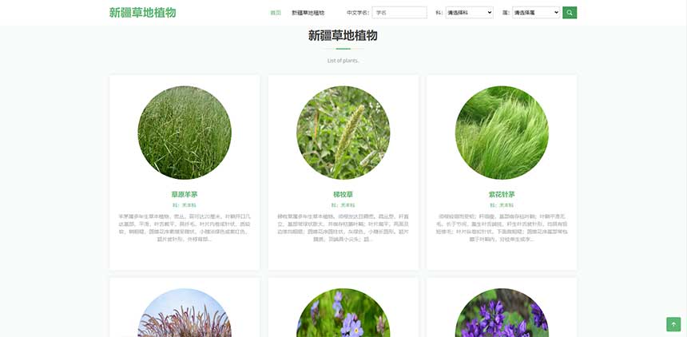Click the 梯牧草 description paragraph
687x337 pixels.
(x=343, y=228)
